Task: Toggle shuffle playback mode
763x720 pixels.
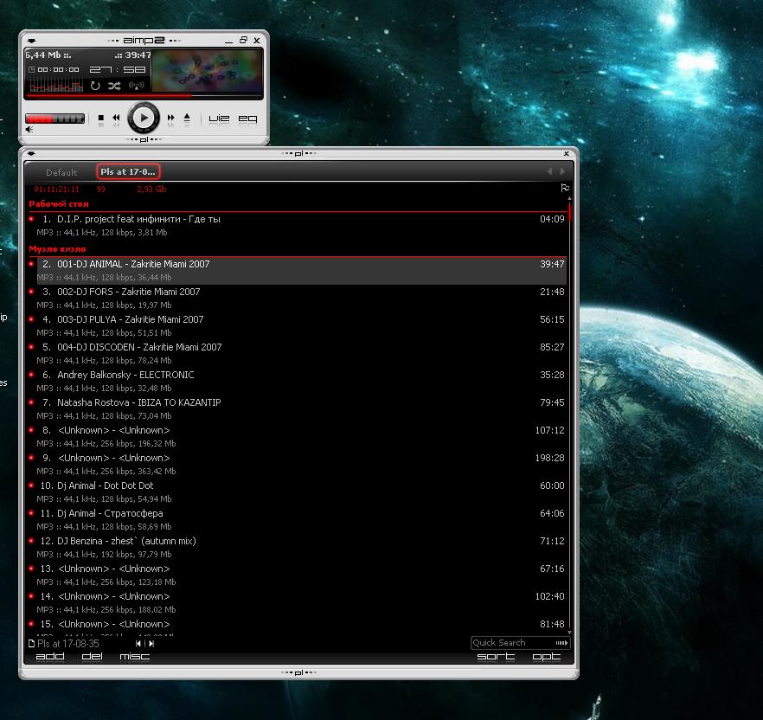Action: pyautogui.click(x=114, y=87)
